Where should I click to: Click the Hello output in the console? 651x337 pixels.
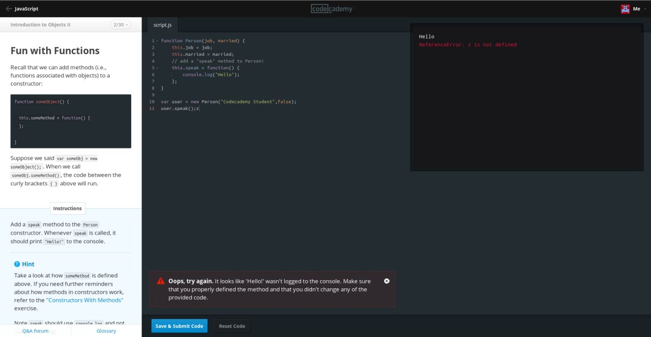426,36
